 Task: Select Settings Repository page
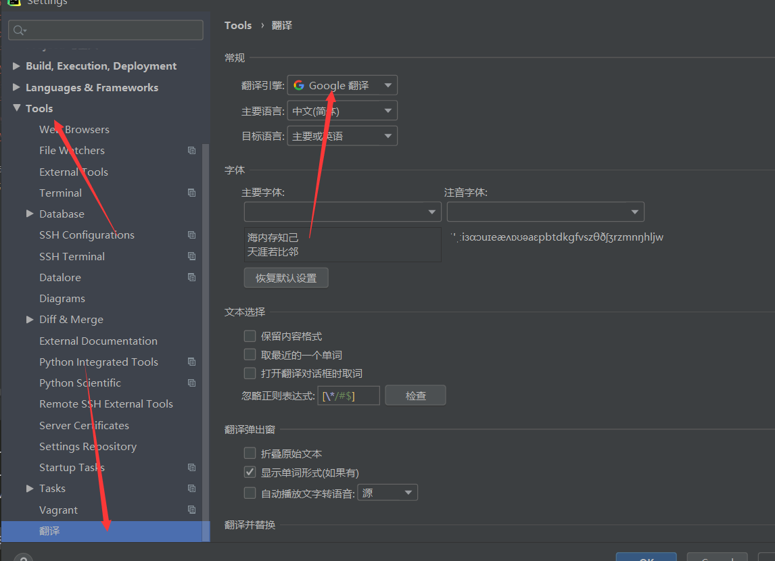(x=87, y=446)
